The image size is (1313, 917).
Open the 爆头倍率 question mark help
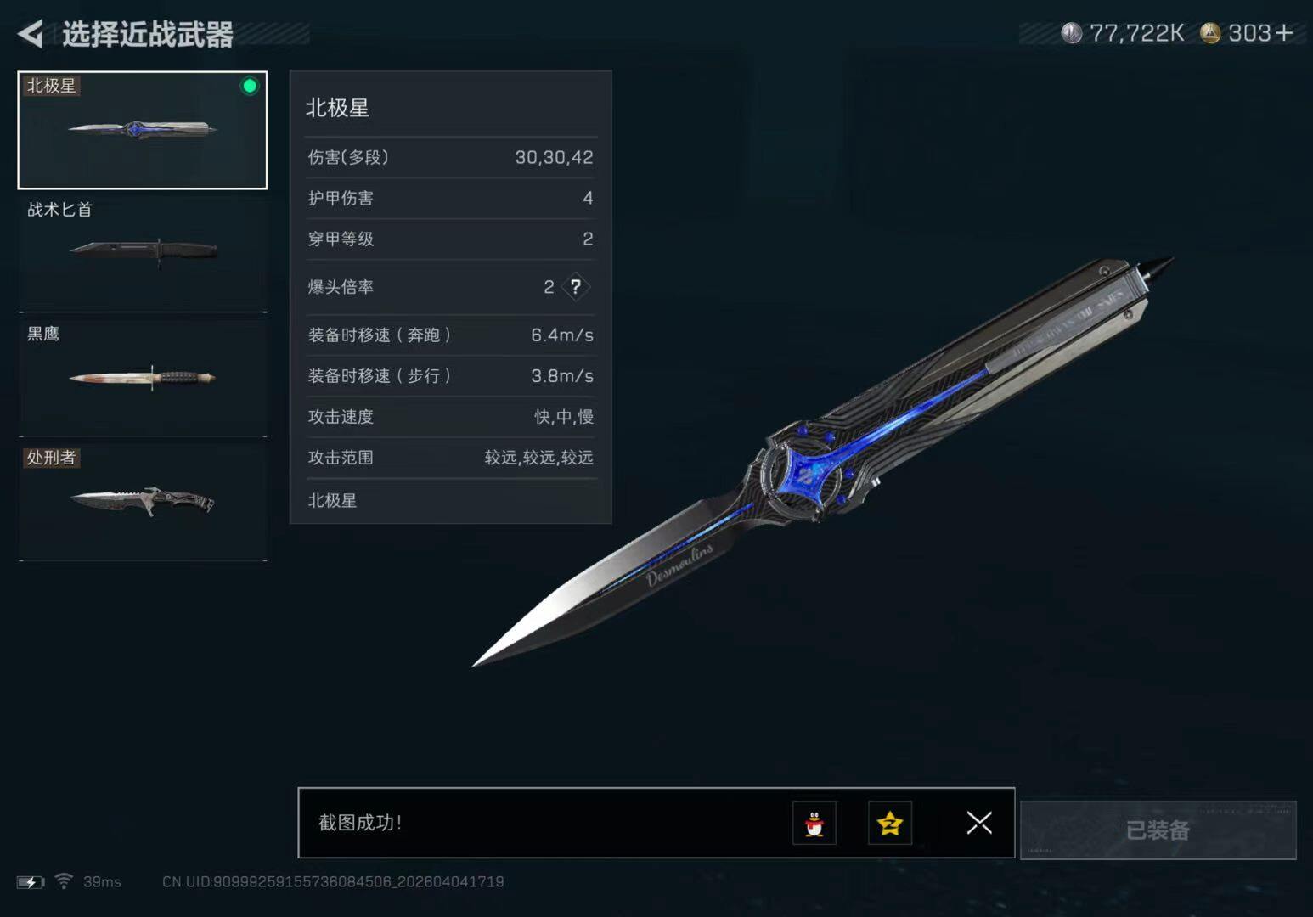coord(576,287)
